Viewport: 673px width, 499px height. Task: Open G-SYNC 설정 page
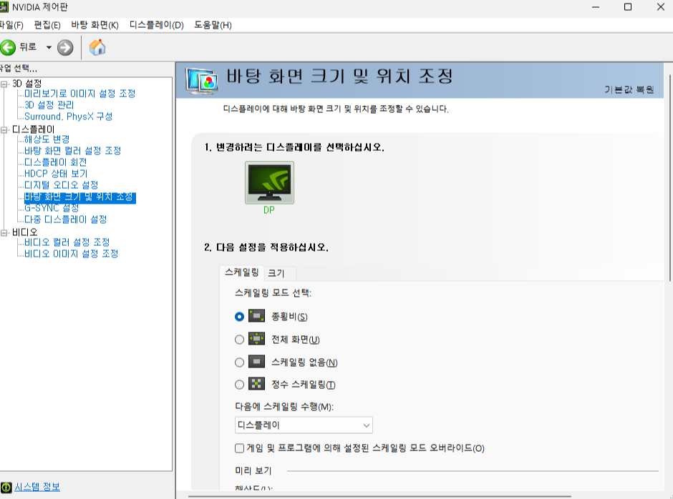52,208
